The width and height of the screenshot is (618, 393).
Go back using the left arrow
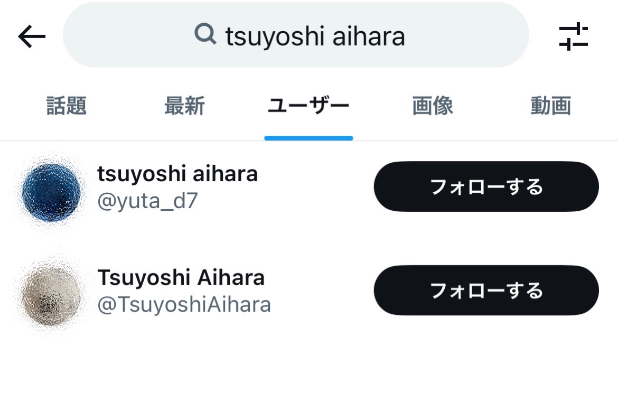tap(32, 36)
